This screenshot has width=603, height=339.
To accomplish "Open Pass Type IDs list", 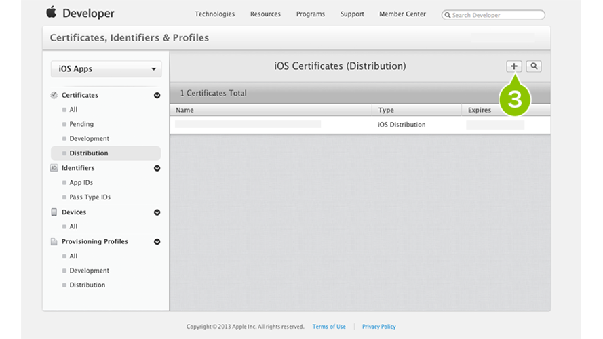I will click(90, 197).
